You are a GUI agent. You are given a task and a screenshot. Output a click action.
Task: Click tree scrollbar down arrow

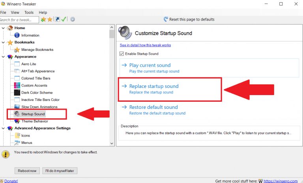pos(112,144)
